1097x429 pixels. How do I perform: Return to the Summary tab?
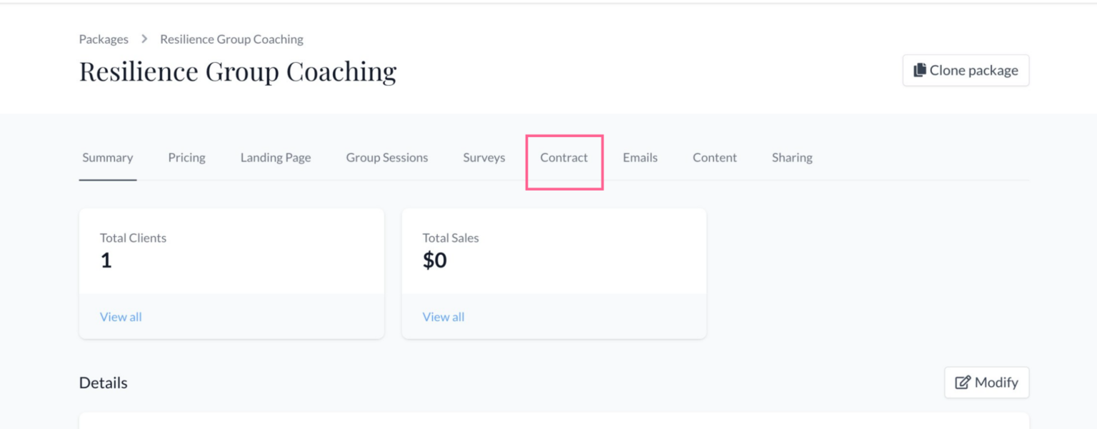pos(107,158)
